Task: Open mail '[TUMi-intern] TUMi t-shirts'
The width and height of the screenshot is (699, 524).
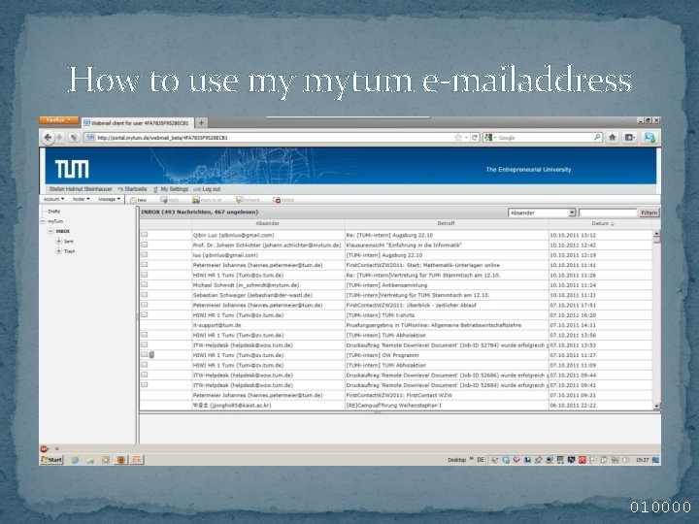Action: tap(396, 315)
